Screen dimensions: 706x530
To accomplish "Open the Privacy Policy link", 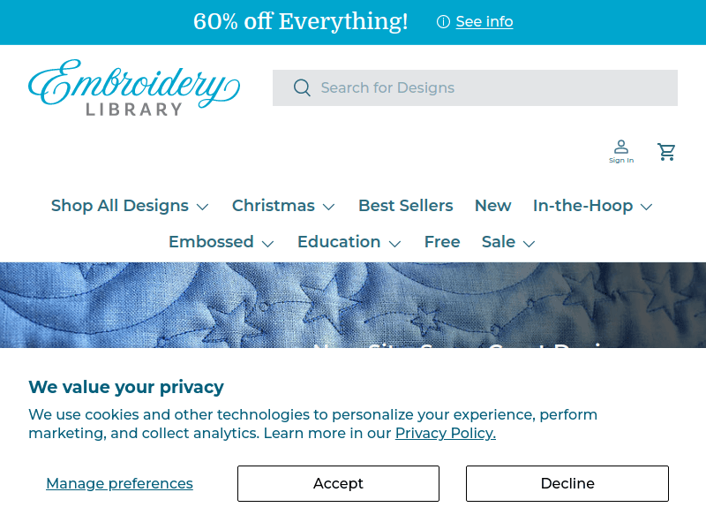I will point(445,433).
